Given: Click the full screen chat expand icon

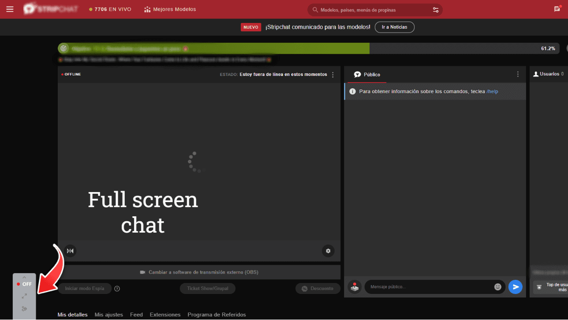Looking at the screenshot, I should (x=24, y=296).
